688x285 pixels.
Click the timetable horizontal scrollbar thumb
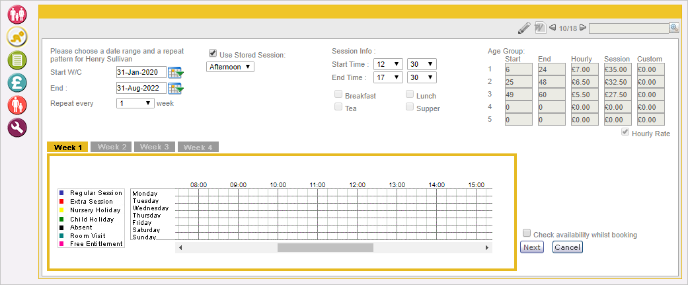pos(325,248)
